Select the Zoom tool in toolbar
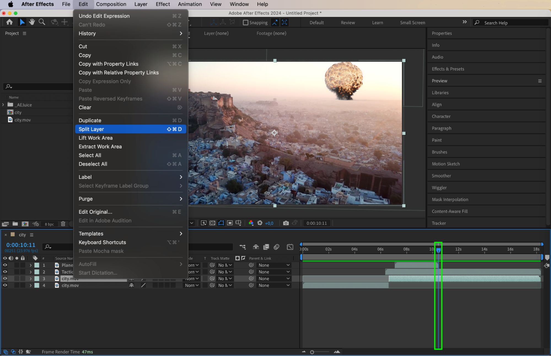The width and height of the screenshot is (551, 356). click(42, 22)
